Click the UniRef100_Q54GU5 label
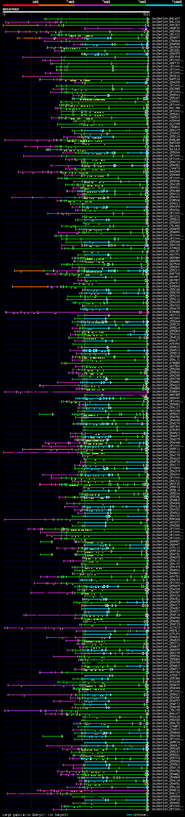 point(166,83)
